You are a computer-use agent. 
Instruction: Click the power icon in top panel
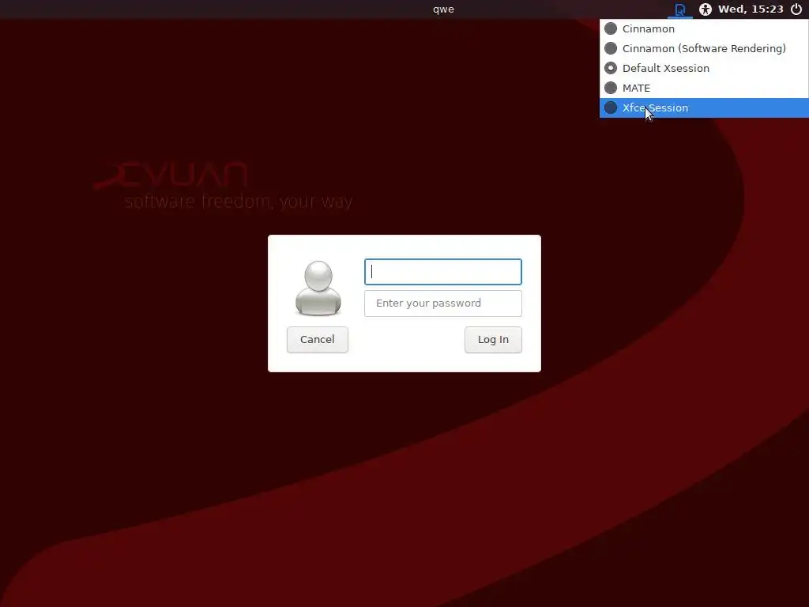click(x=796, y=9)
